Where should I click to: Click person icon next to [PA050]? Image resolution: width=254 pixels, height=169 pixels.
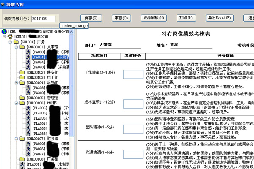click(28, 52)
